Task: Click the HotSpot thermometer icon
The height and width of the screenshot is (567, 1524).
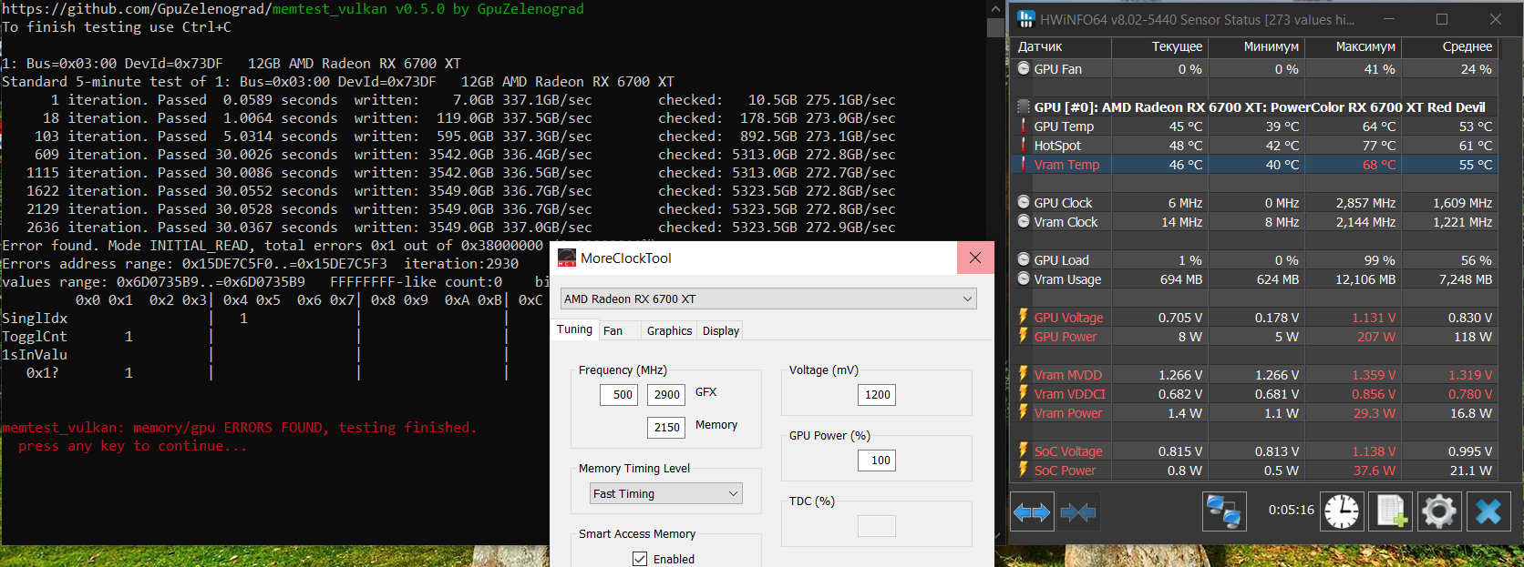Action: click(x=1024, y=146)
